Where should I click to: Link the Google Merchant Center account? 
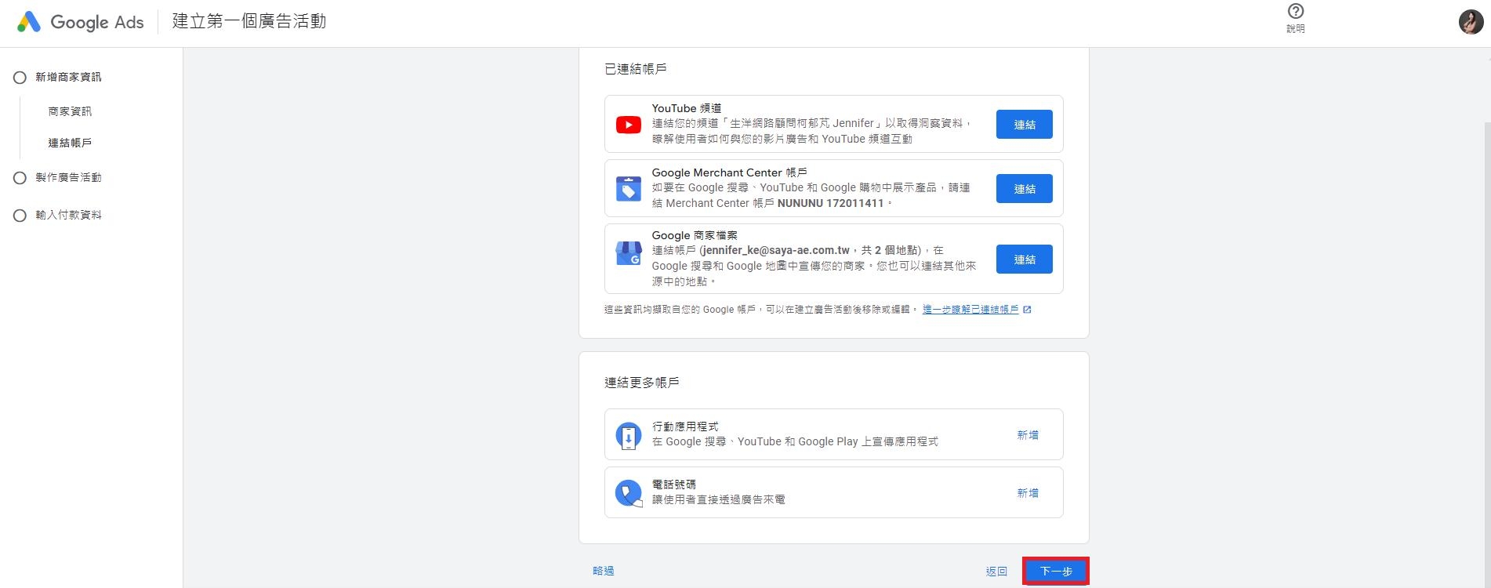click(x=1024, y=189)
